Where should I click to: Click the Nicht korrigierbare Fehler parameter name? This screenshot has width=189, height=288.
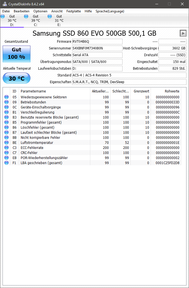point(40,137)
